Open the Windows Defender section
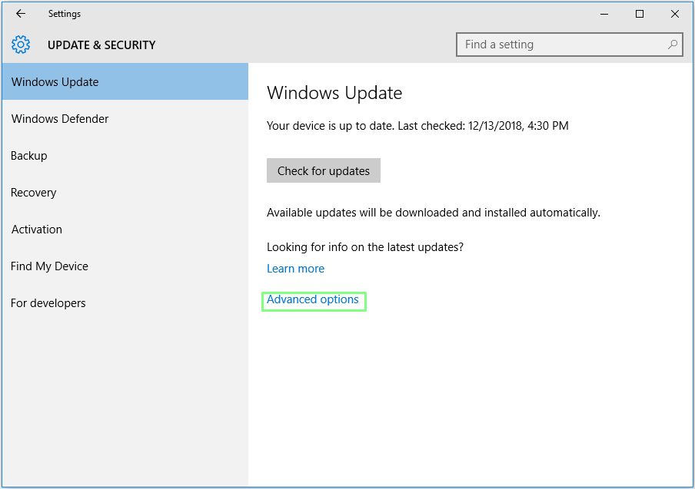The image size is (695, 489). [60, 119]
